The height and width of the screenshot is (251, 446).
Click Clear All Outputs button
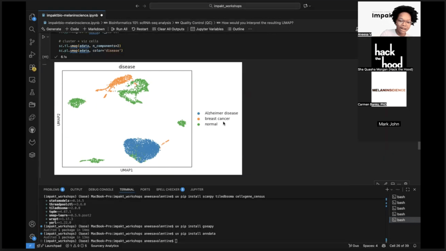[168, 29]
